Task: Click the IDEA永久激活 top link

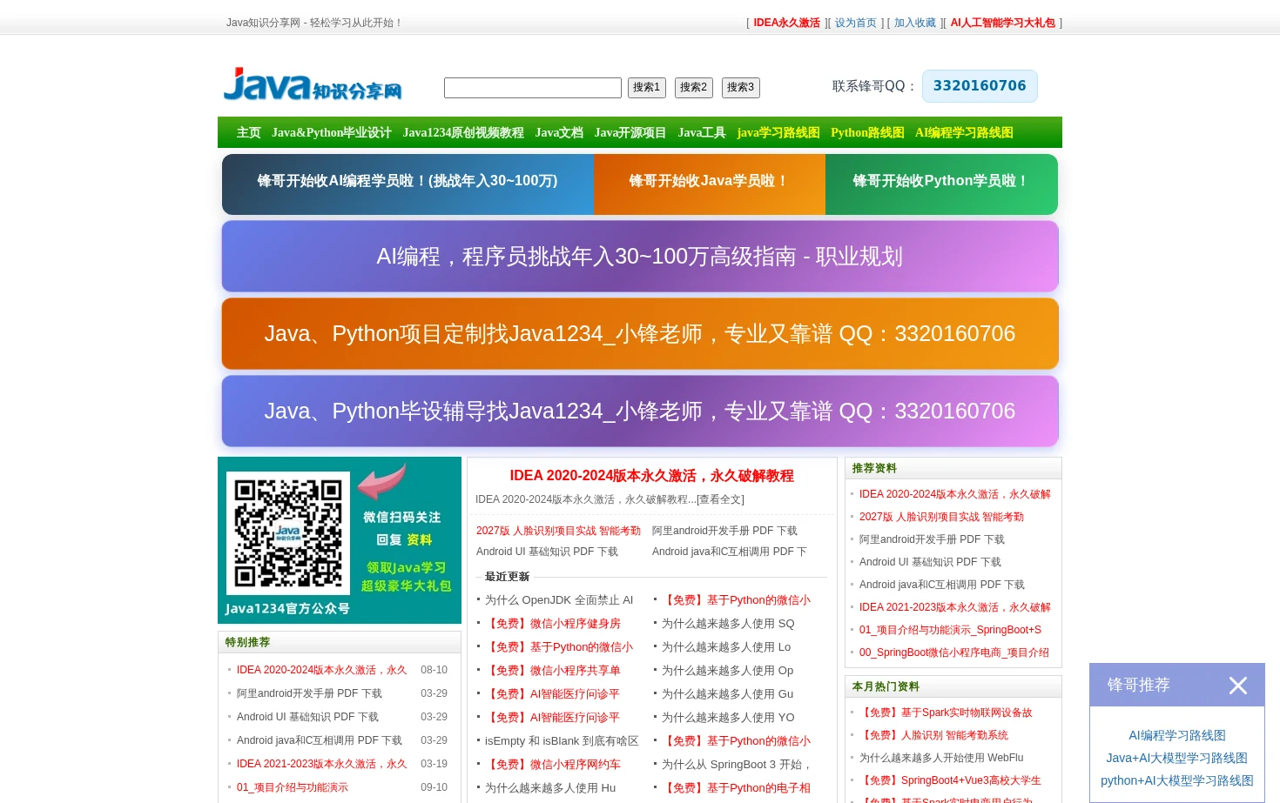Action: point(787,23)
